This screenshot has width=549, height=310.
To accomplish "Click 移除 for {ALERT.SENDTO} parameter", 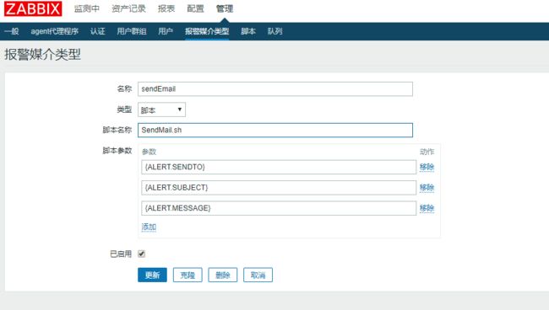I will (x=427, y=167).
